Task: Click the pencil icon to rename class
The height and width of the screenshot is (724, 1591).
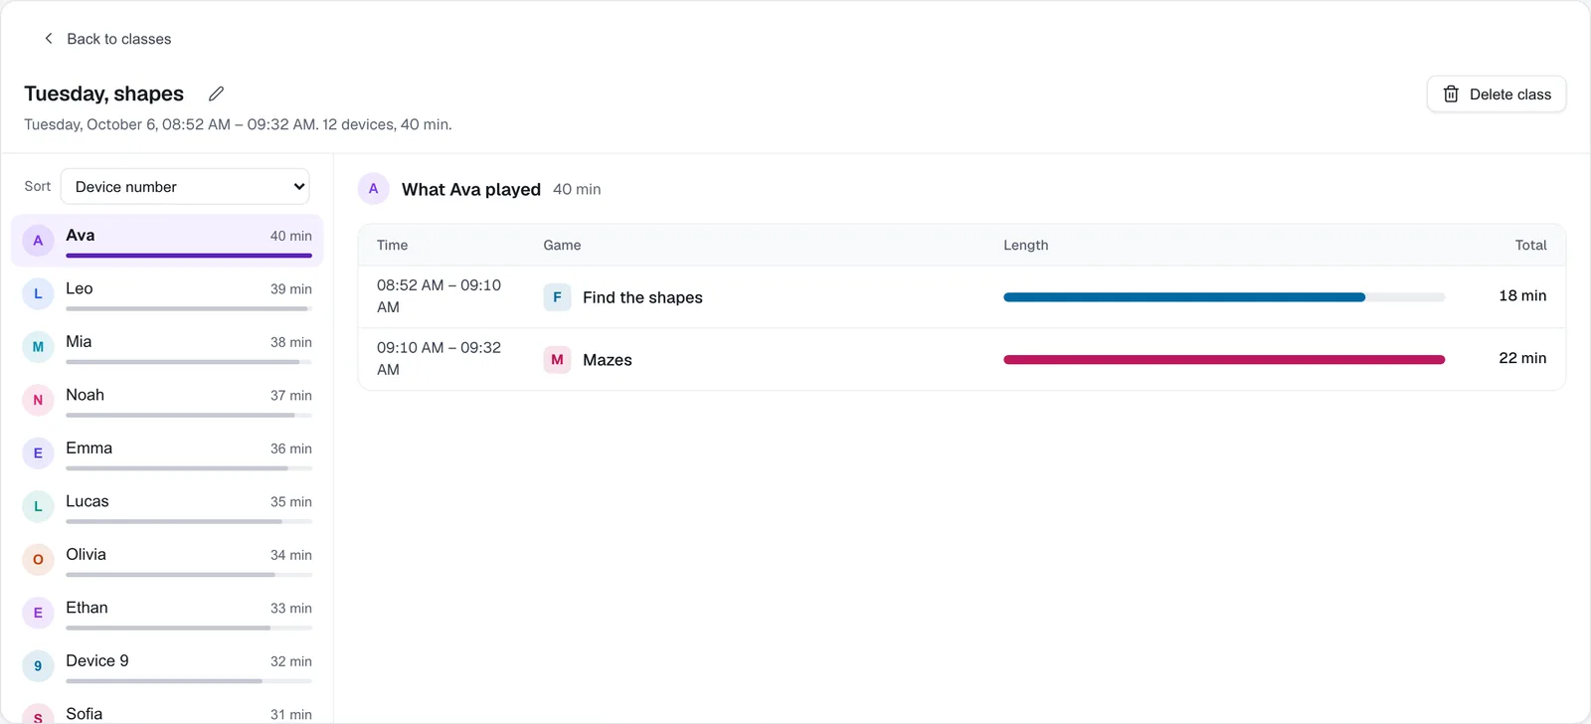Action: [x=216, y=93]
